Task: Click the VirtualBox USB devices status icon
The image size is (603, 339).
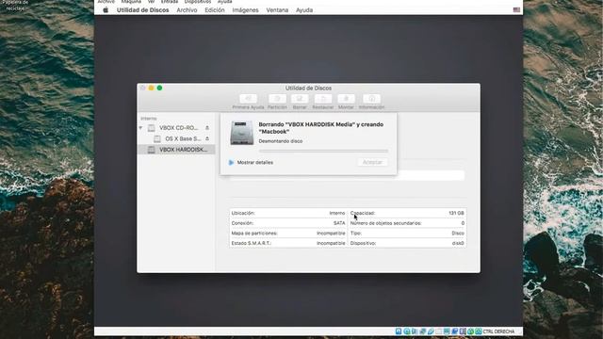Action: [x=431, y=331]
